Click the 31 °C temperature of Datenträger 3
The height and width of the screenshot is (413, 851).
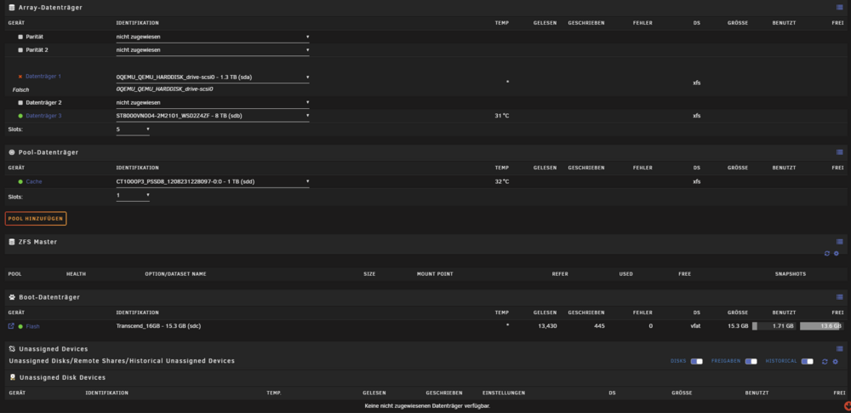click(502, 116)
